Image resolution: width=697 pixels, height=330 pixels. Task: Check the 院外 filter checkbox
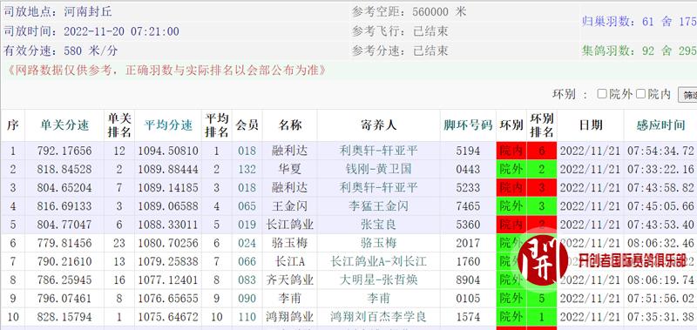(x=602, y=94)
